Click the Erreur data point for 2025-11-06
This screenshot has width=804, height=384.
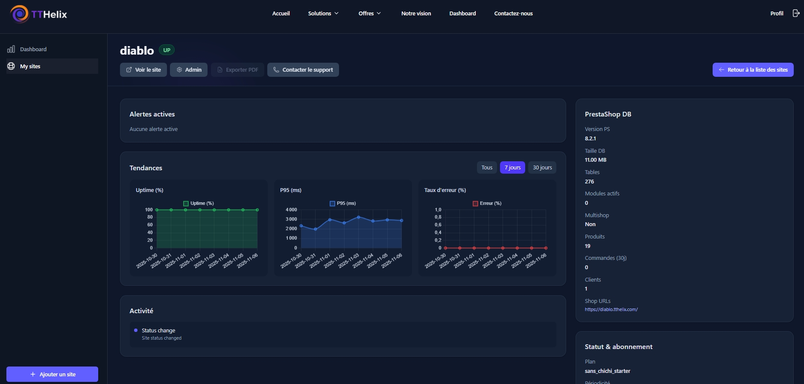pyautogui.click(x=546, y=248)
